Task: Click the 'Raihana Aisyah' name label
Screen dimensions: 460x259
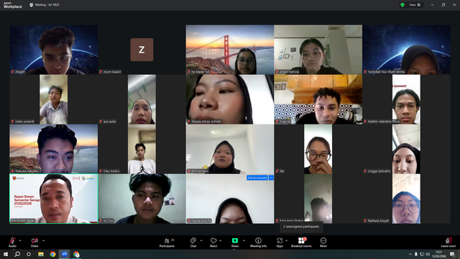Action: point(378,221)
